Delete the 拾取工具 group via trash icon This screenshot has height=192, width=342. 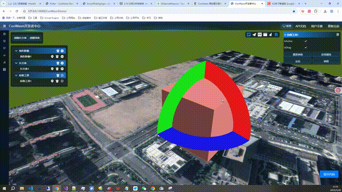[x=58, y=75]
